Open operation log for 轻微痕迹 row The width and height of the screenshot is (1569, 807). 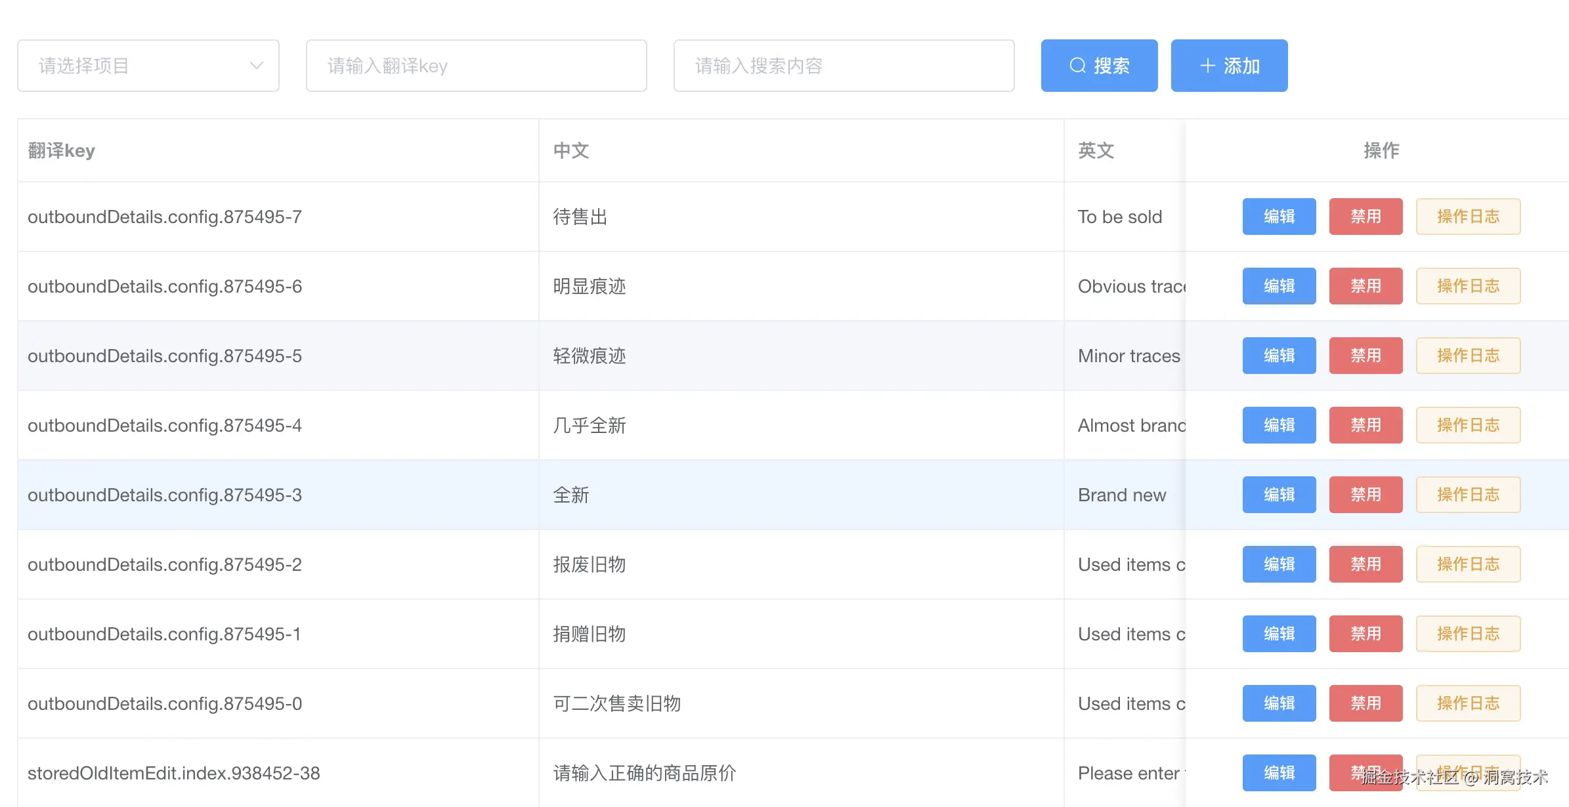pos(1468,356)
